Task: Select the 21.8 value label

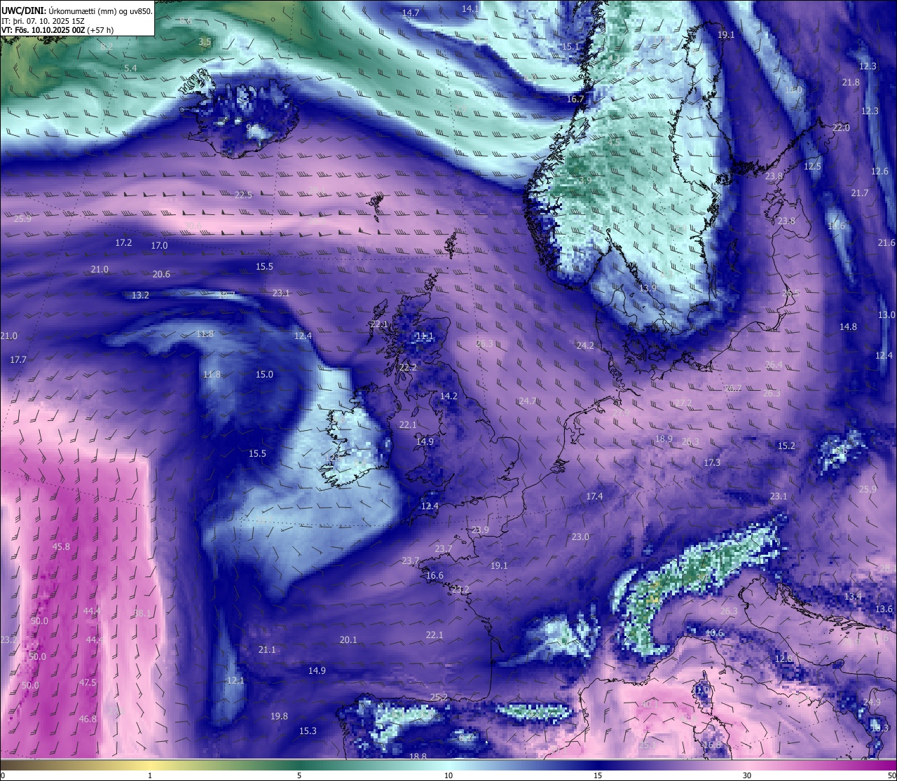Action: click(x=851, y=82)
